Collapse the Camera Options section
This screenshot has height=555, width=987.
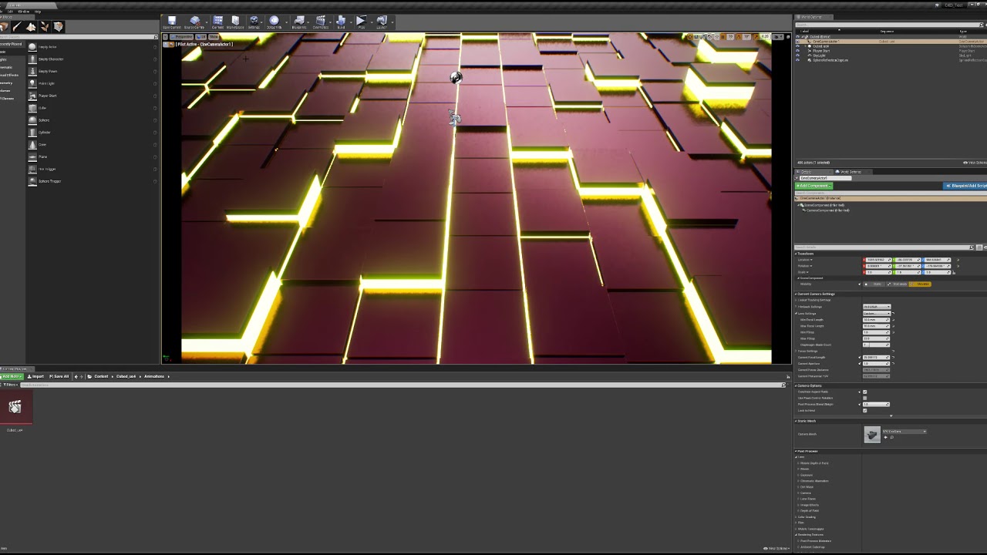coord(797,385)
